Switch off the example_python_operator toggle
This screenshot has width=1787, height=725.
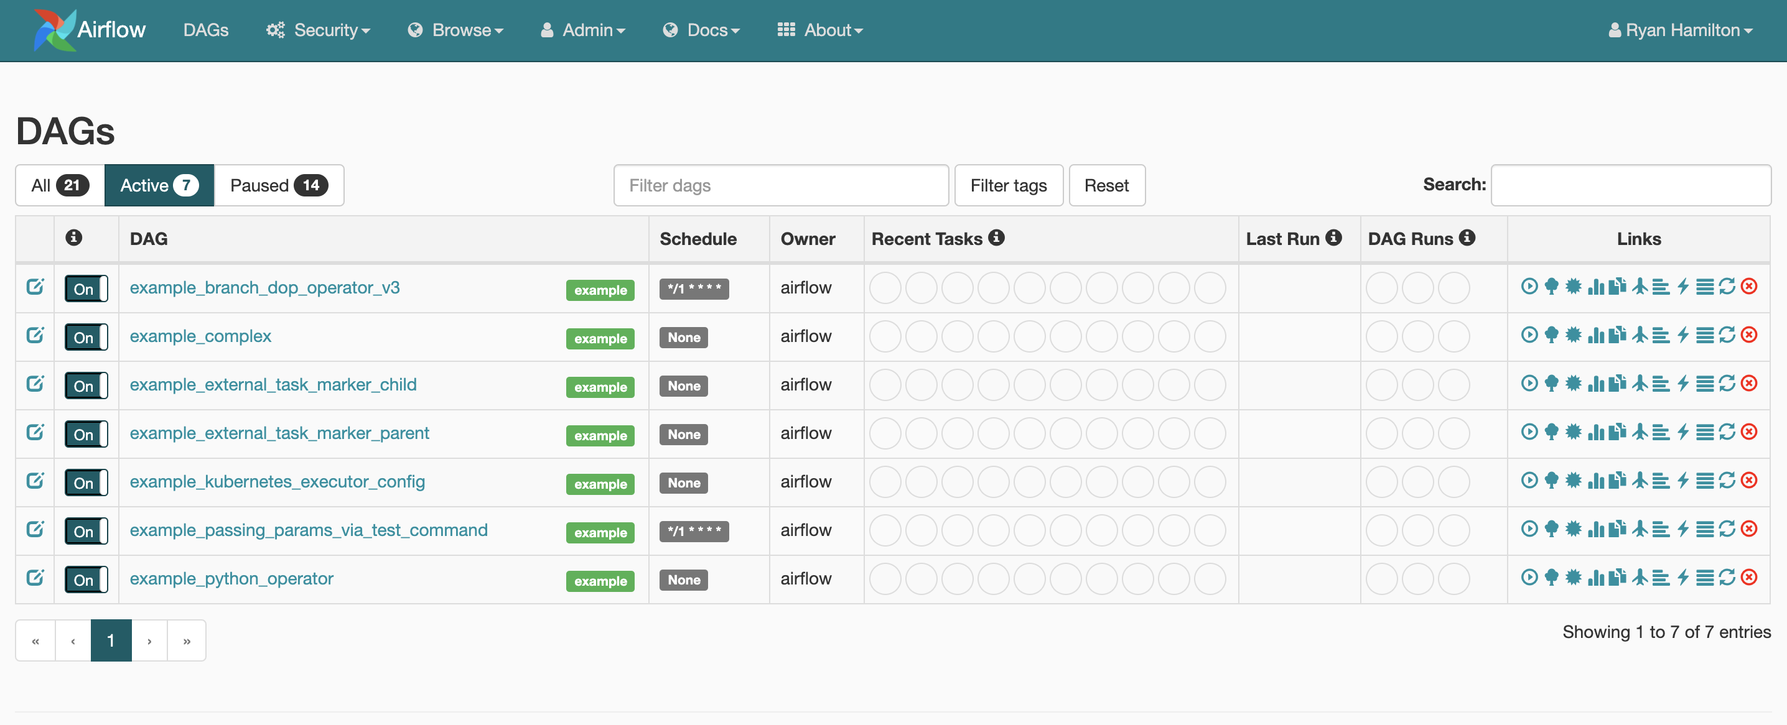click(x=86, y=580)
